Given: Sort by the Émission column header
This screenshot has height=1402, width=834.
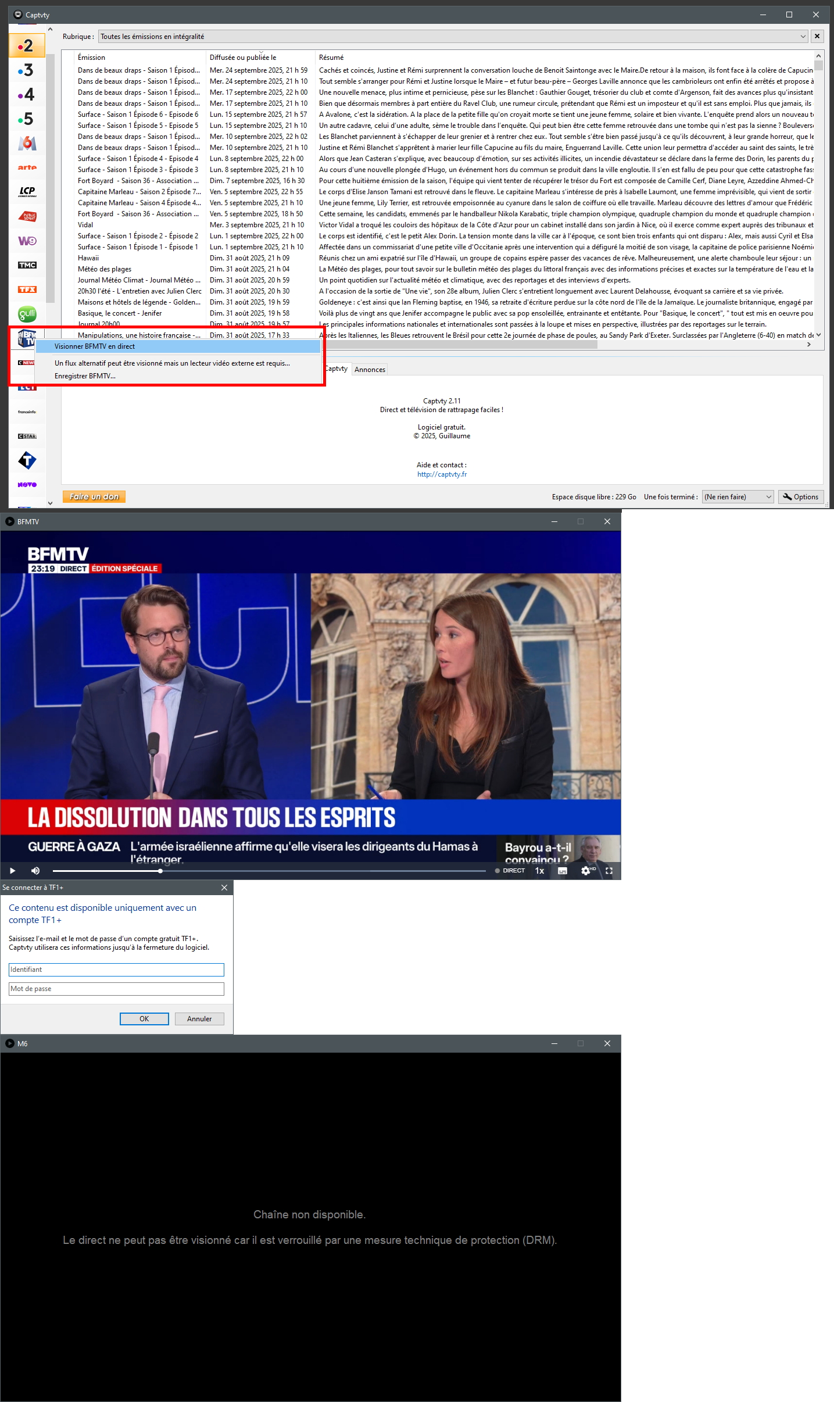Looking at the screenshot, I should pos(141,58).
